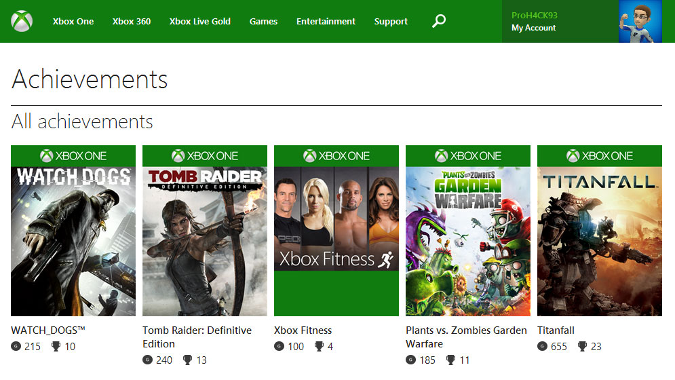This screenshot has height=380, width=675.
Task: Open My Account link
Action: (534, 28)
